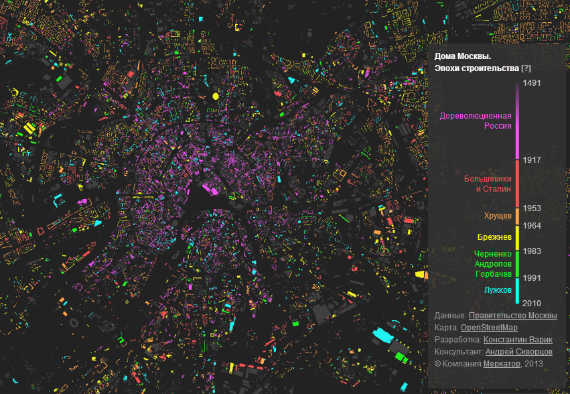
Task: Click the [?] help link in legend title
Action: tap(526, 68)
